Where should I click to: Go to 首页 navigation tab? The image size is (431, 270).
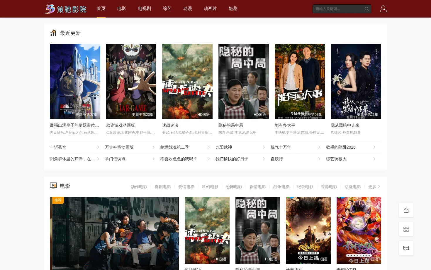pos(101,9)
